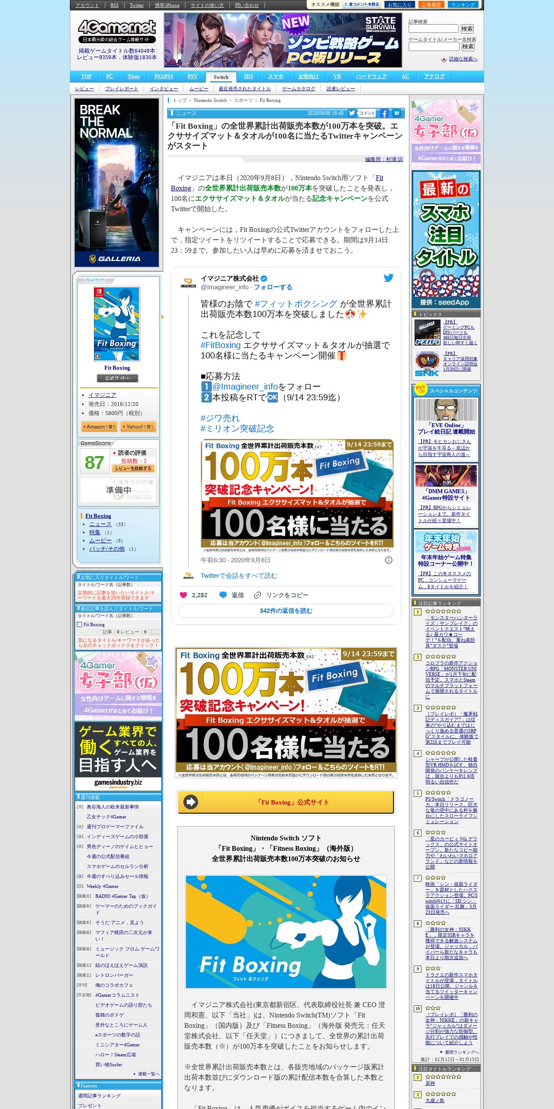Open the スマホ platform tab
Screen dimensions: 554x1109
coord(276,76)
